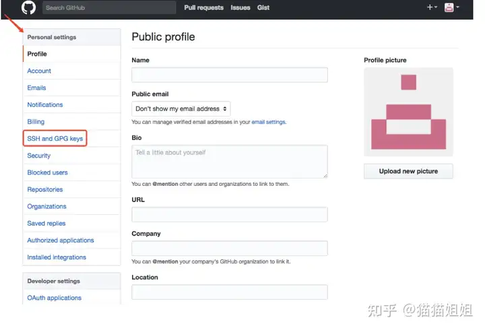
Task: Open the user avatar menu
Action: click(451, 7)
